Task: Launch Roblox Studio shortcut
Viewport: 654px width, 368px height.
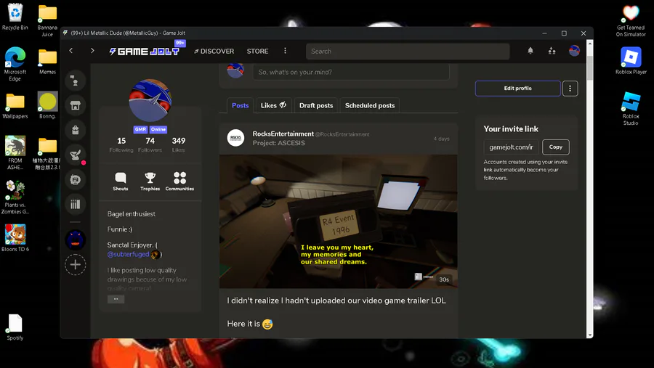Action: click(x=631, y=108)
